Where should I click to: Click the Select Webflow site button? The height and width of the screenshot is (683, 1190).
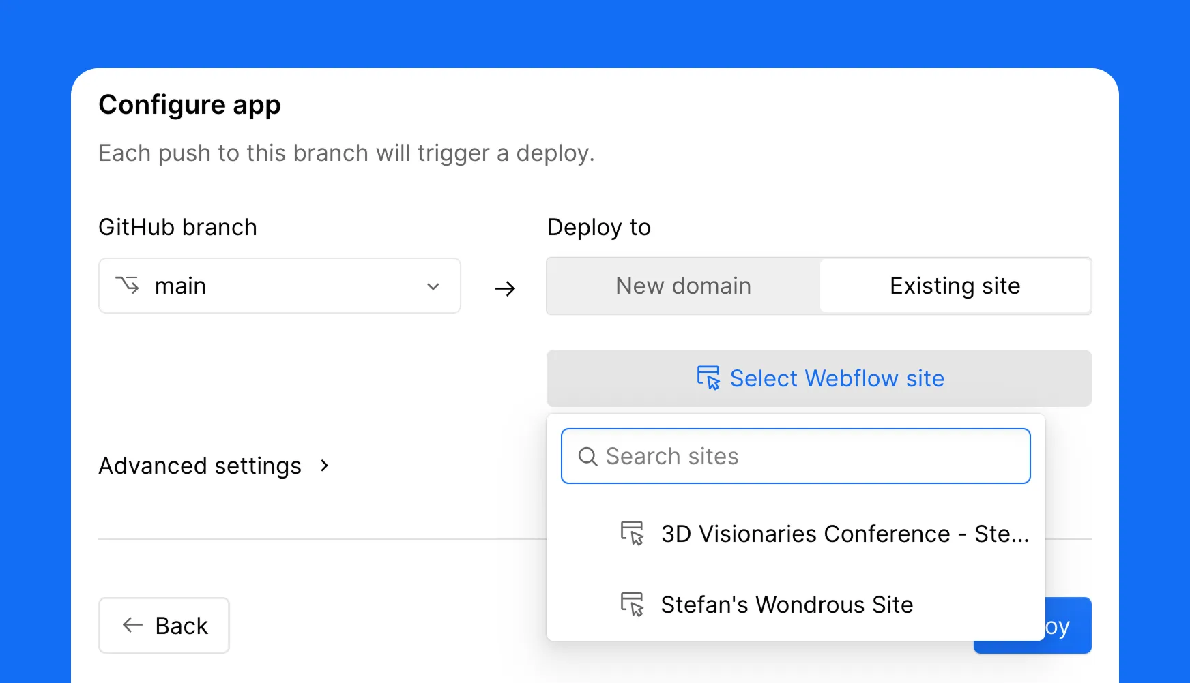(x=819, y=378)
